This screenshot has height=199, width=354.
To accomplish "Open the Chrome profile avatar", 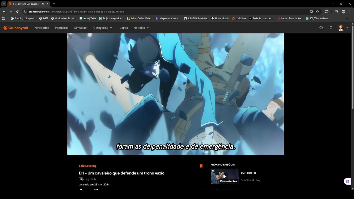I will pyautogui.click(x=343, y=12).
